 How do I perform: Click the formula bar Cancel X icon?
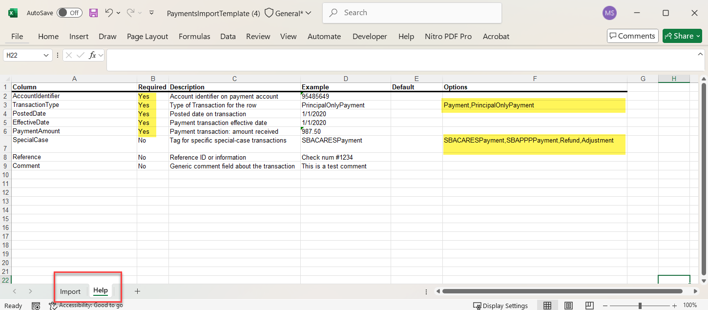pyautogui.click(x=69, y=55)
